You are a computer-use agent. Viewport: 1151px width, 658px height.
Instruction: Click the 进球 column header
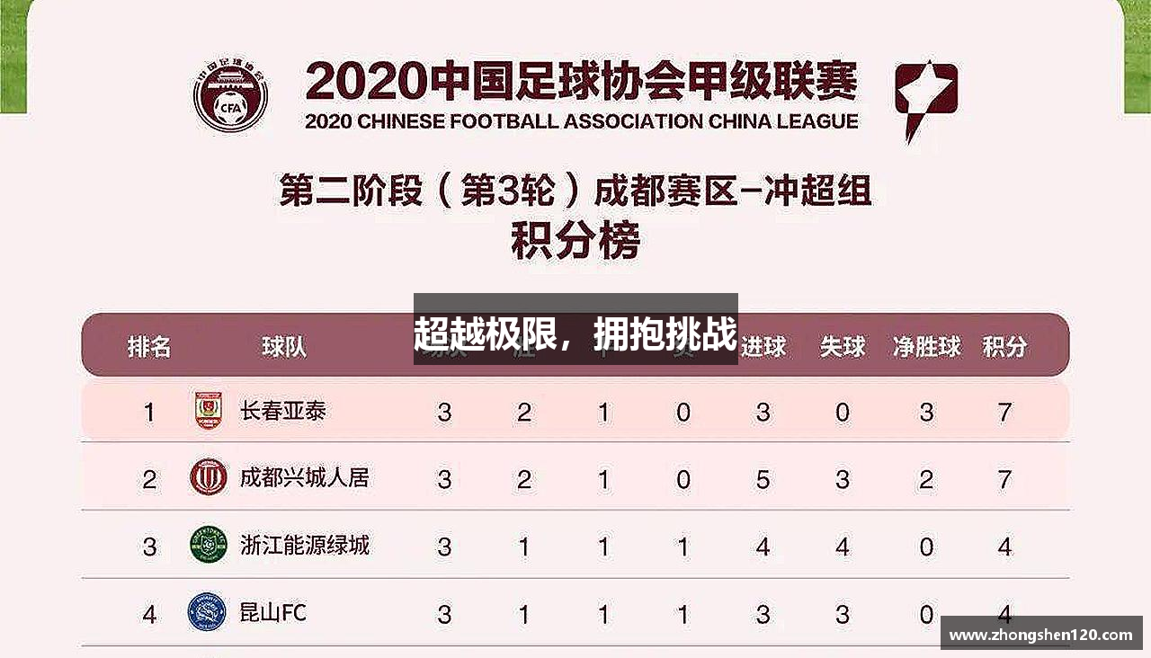763,346
